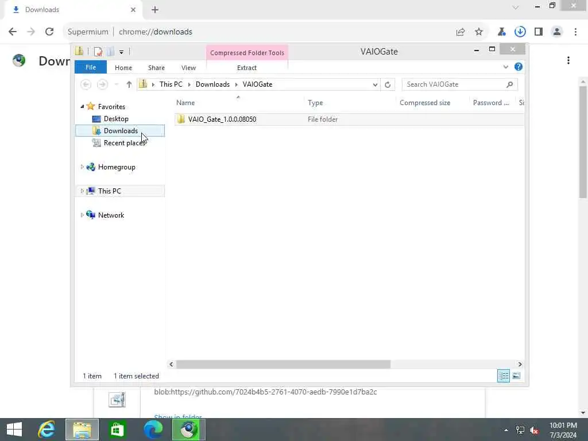The width and height of the screenshot is (588, 441).
Task: Click the Search VAIOGate input field
Action: [x=460, y=84]
